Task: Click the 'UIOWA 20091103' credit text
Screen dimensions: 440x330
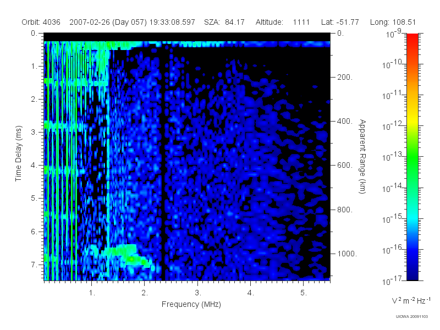Action: 412,317
